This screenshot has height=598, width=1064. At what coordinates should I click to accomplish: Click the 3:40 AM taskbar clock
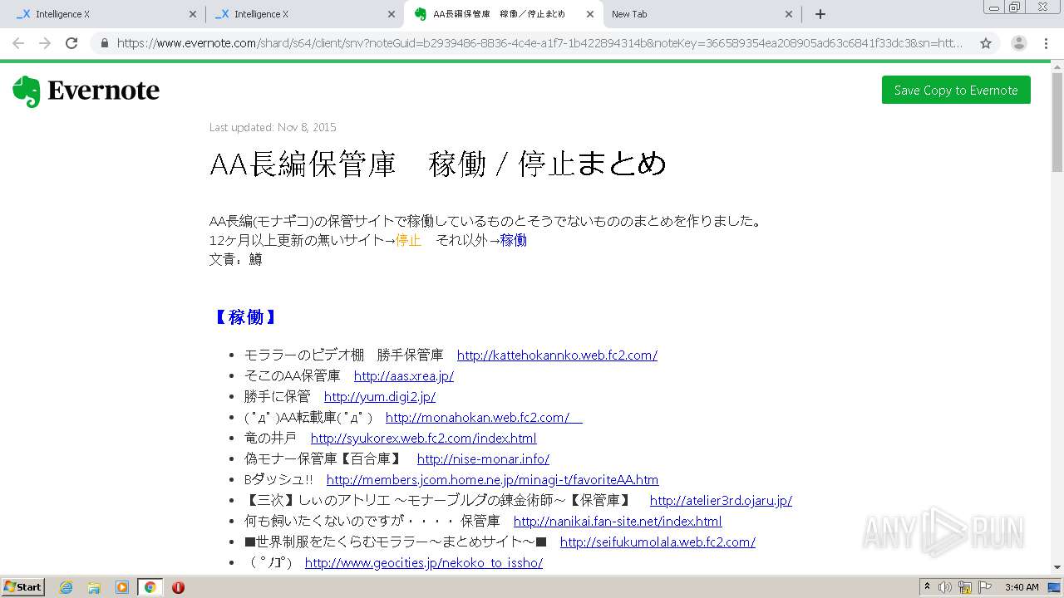coord(1021,587)
